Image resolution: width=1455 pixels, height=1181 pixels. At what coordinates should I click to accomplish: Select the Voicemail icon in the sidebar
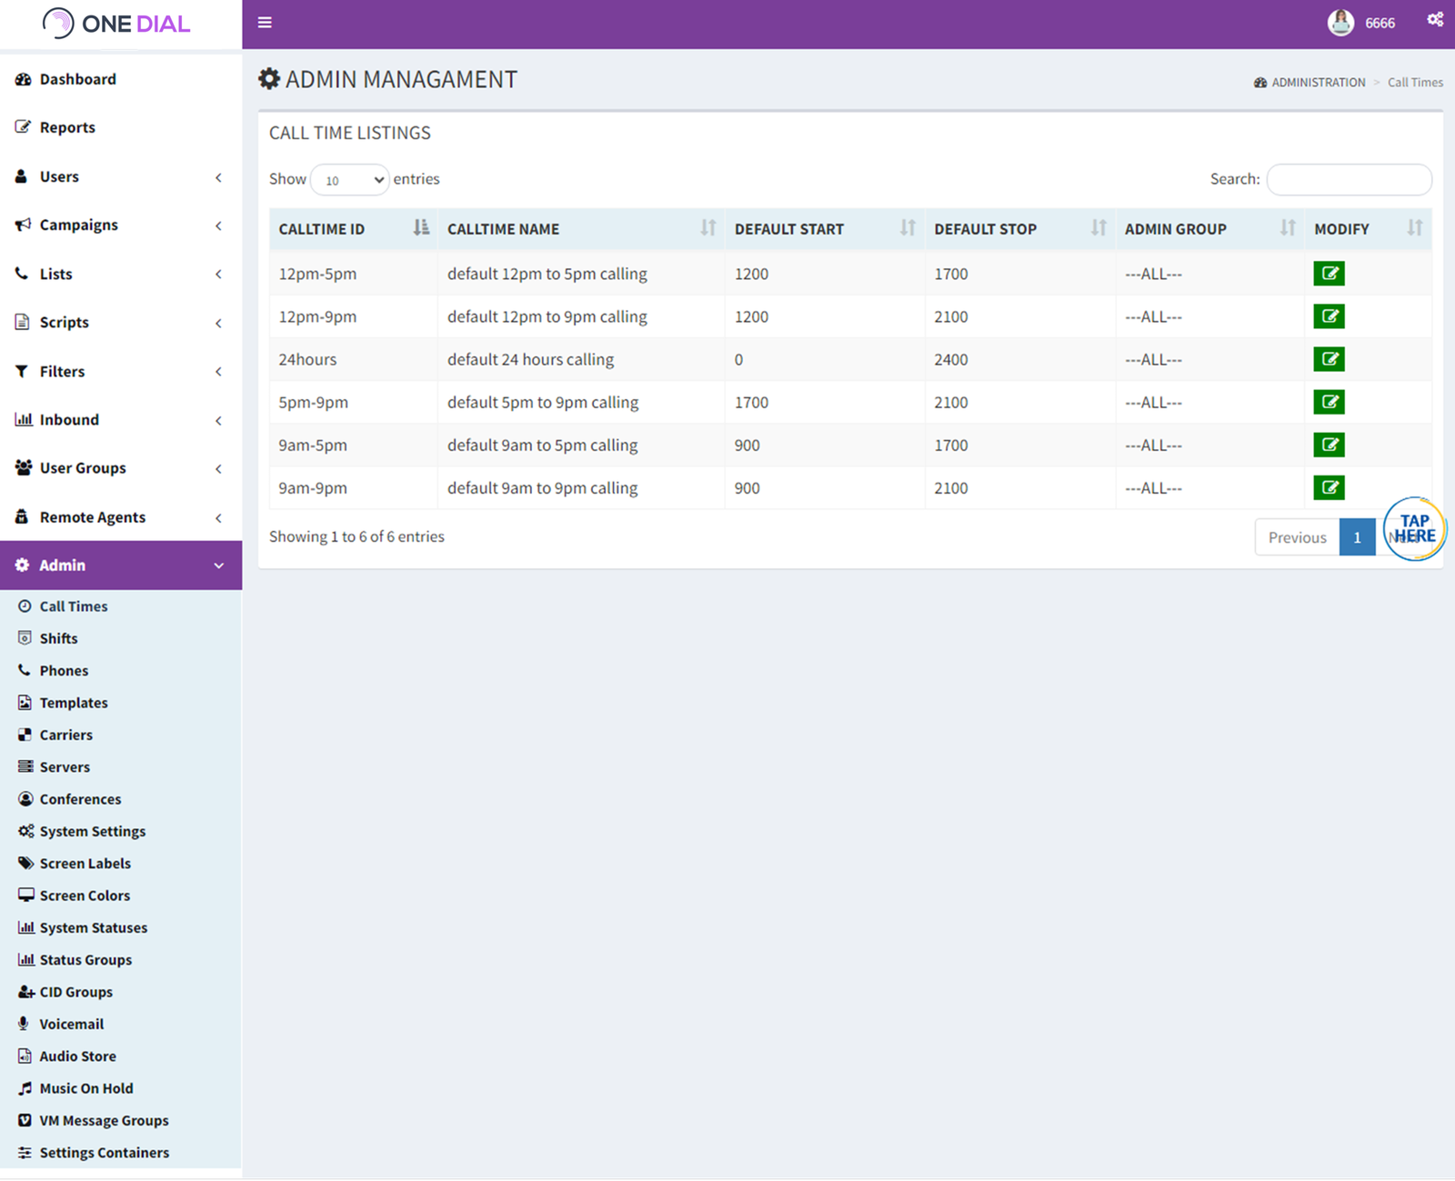[24, 1024]
